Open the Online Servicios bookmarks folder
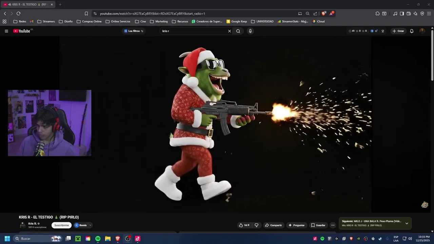Image resolution: width=434 pixels, height=244 pixels. pos(118,21)
